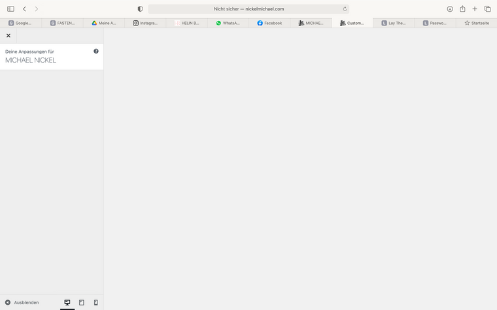
Task: Click the nickelmichael.com address field
Action: pyautogui.click(x=248, y=9)
